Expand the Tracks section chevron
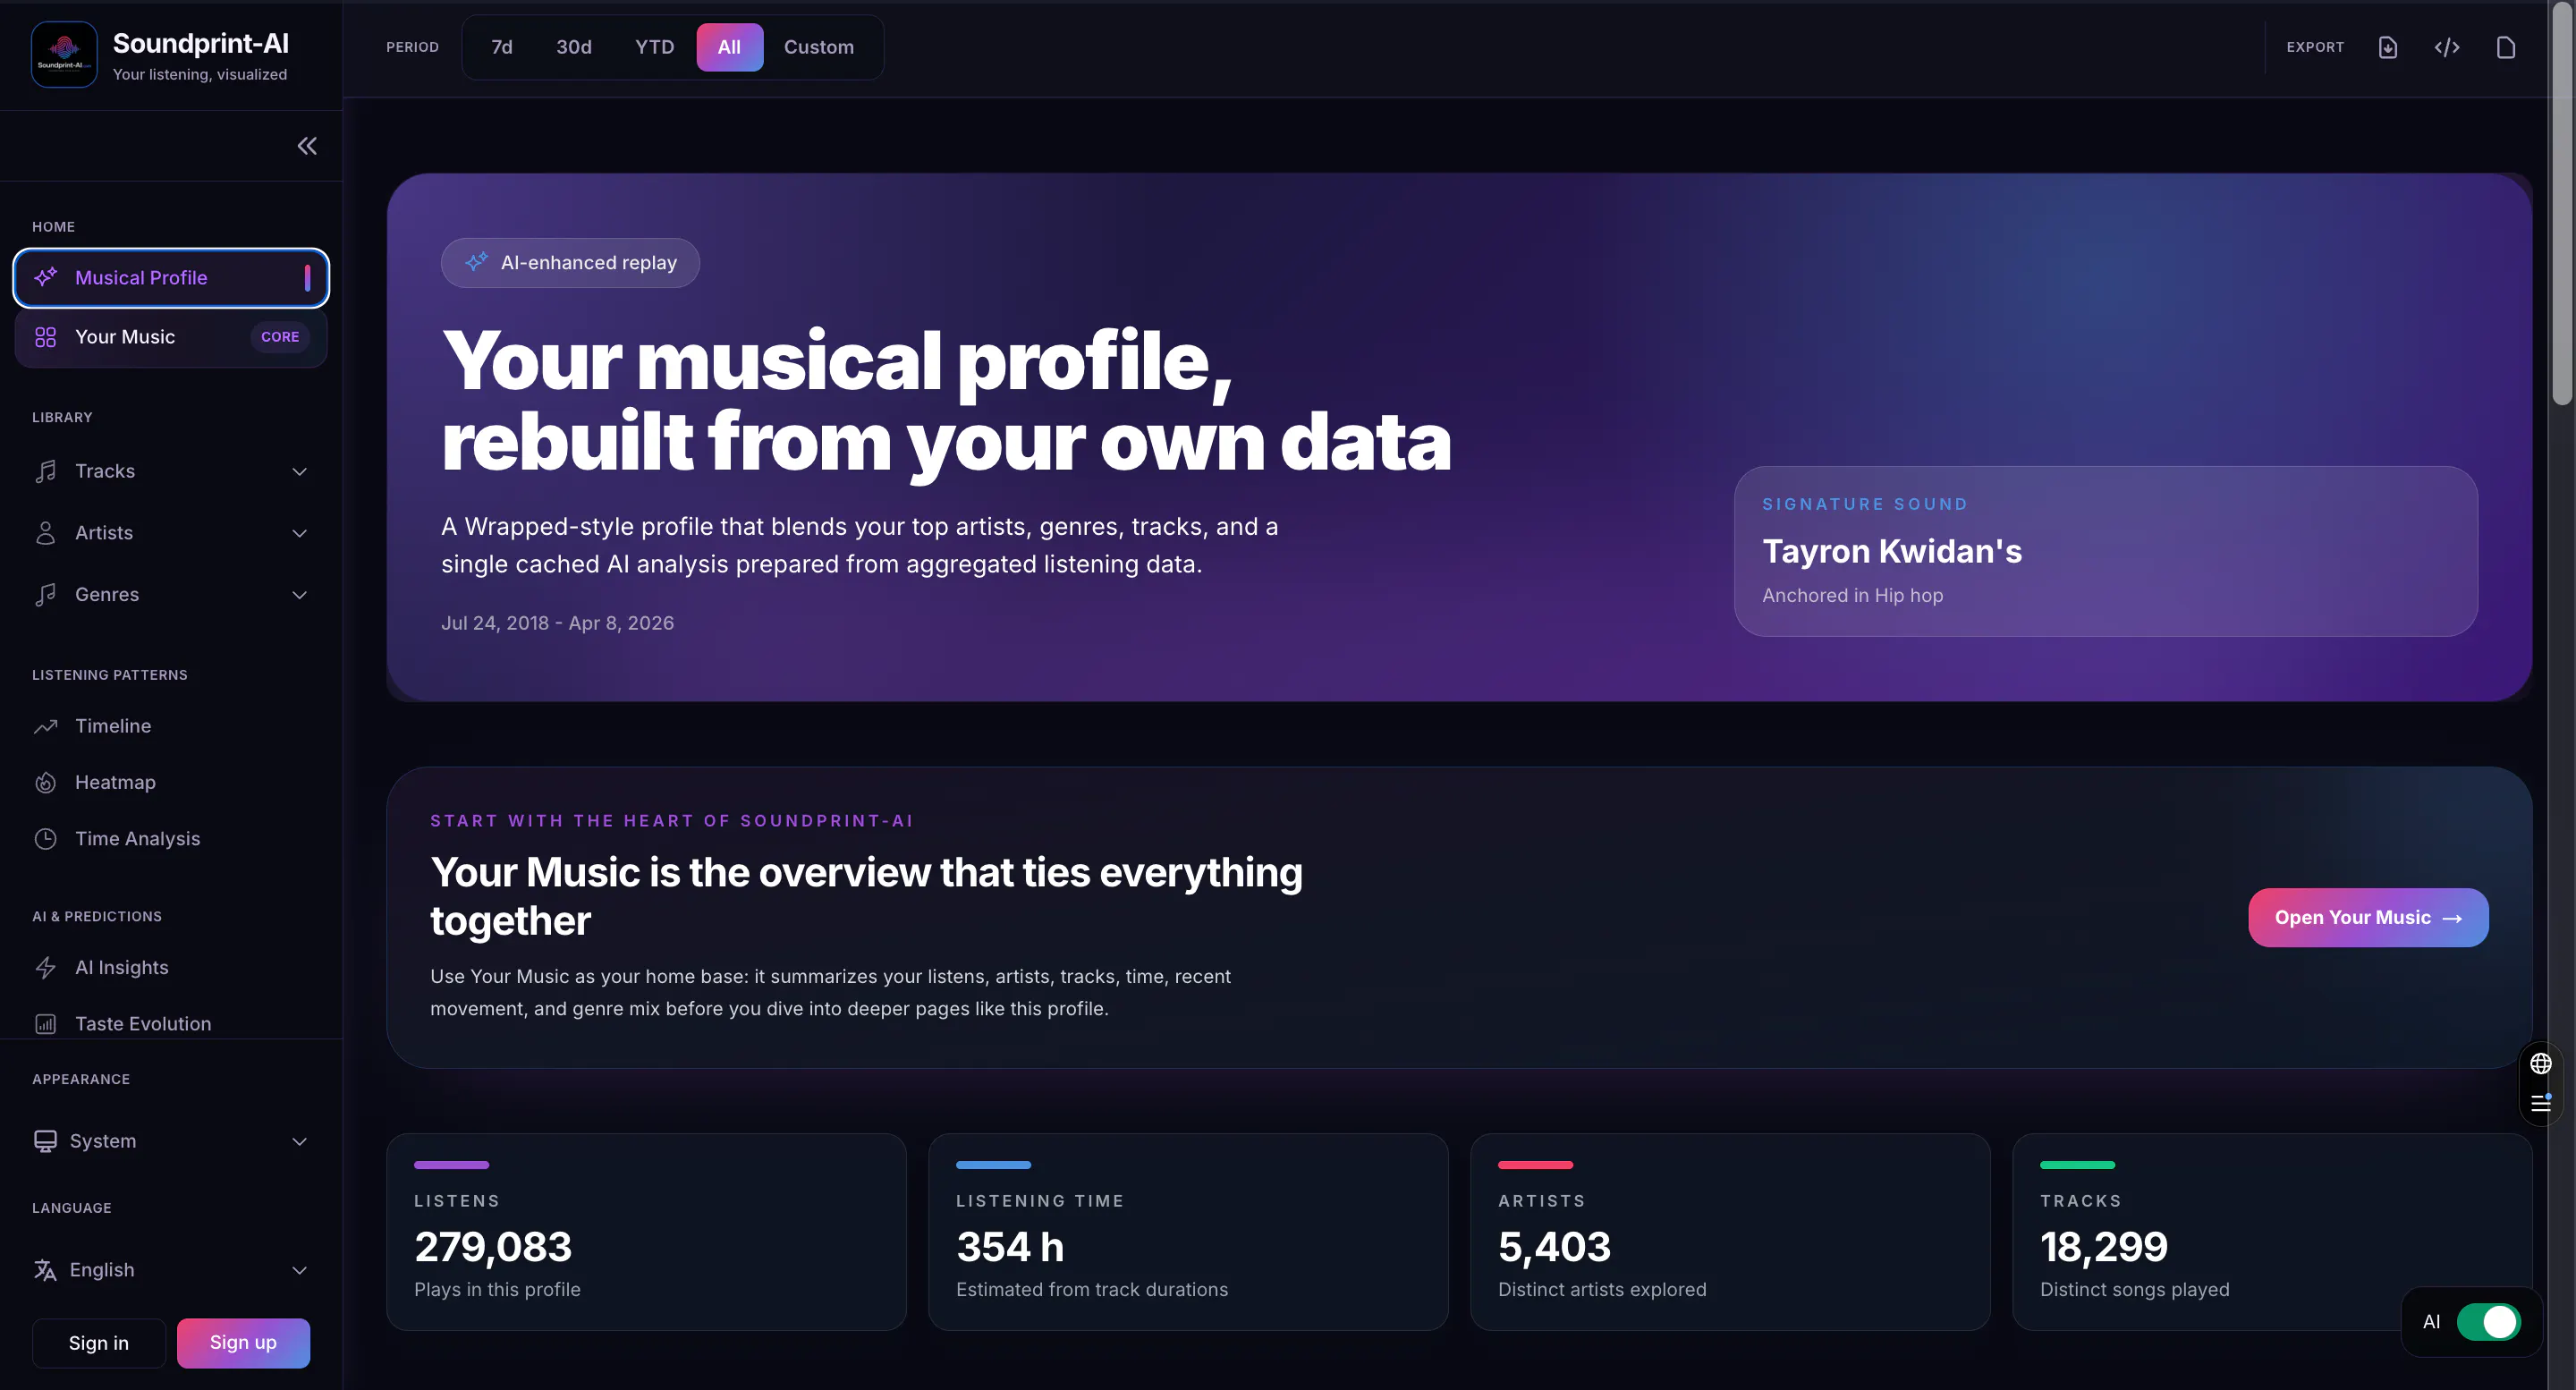 (x=299, y=471)
